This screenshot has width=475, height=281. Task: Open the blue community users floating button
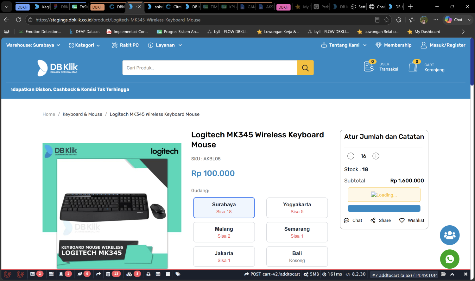tap(450, 235)
